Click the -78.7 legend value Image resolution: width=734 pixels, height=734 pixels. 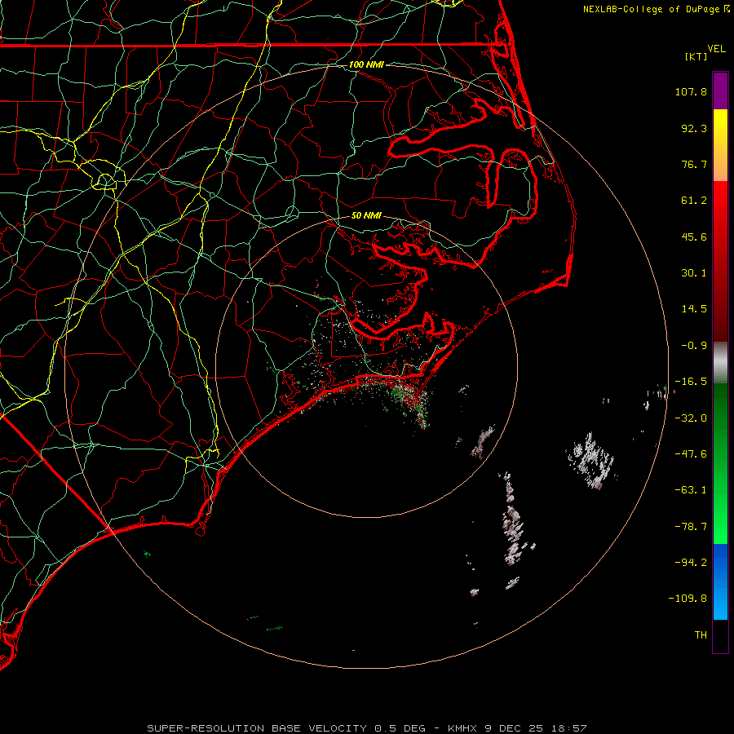[691, 527]
